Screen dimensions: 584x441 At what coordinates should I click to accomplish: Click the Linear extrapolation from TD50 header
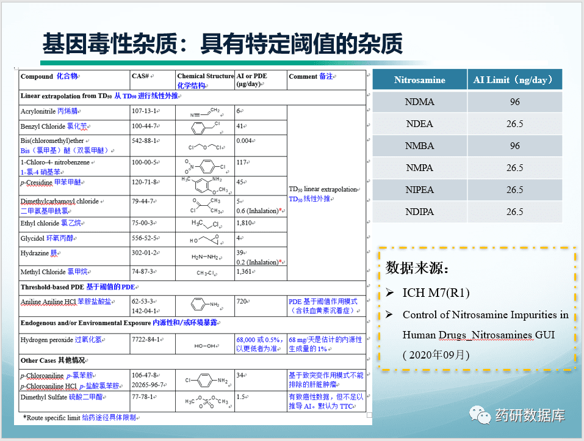pos(192,97)
